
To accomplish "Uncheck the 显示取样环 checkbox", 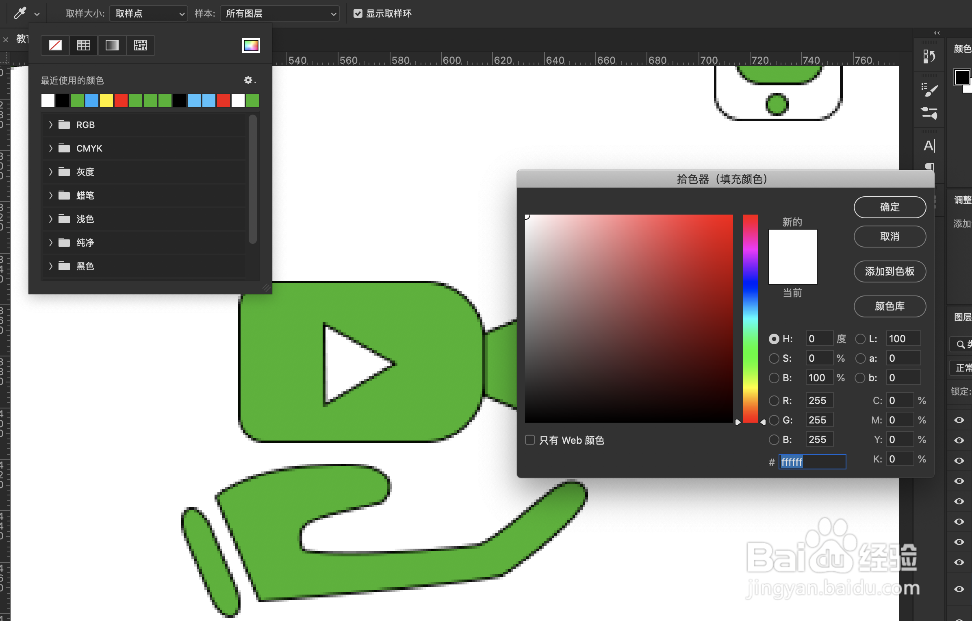I will [358, 13].
